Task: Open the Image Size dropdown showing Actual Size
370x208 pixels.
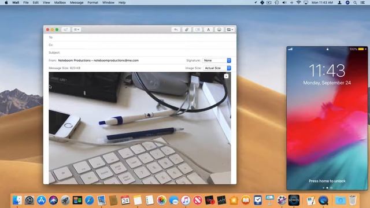Action: point(217,68)
